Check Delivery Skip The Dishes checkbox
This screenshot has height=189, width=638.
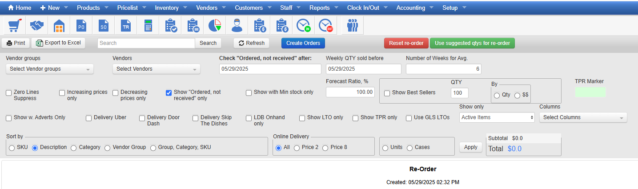coord(196,118)
